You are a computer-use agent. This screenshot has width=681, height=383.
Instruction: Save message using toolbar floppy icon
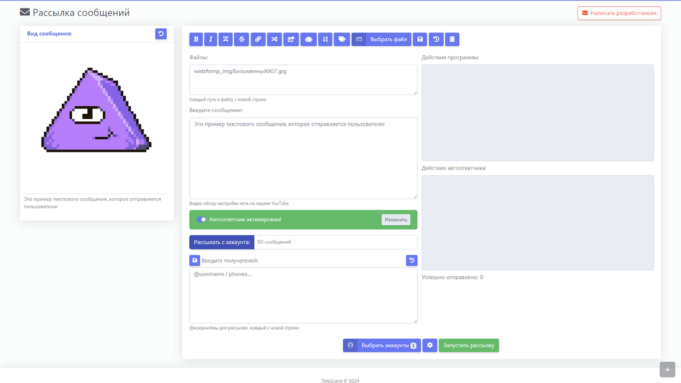point(420,39)
